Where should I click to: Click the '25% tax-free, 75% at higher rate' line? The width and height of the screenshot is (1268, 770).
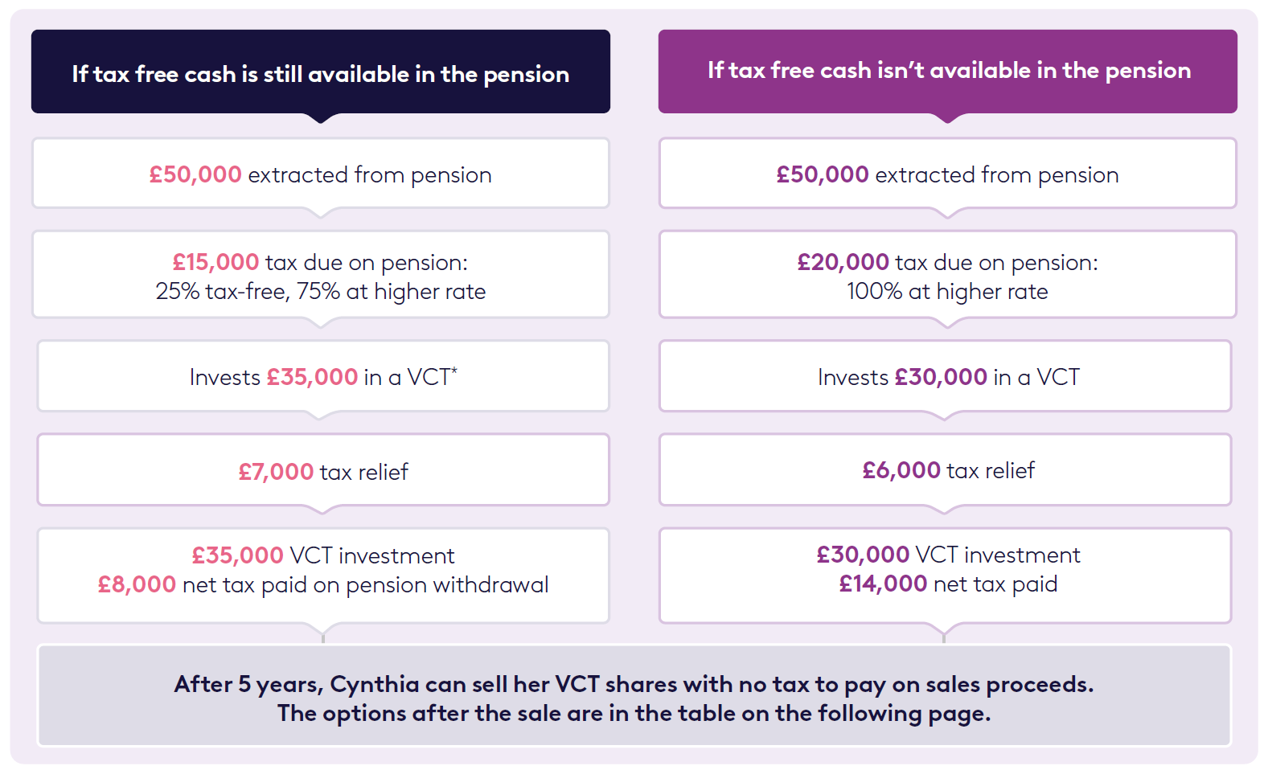(320, 291)
